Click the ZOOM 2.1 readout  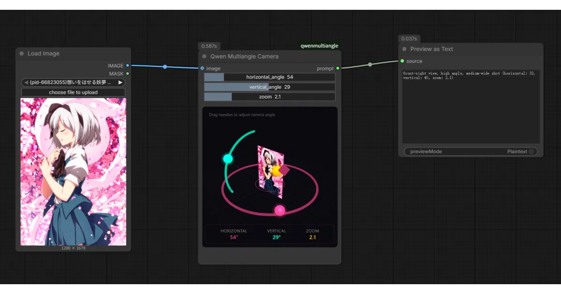[312, 234]
